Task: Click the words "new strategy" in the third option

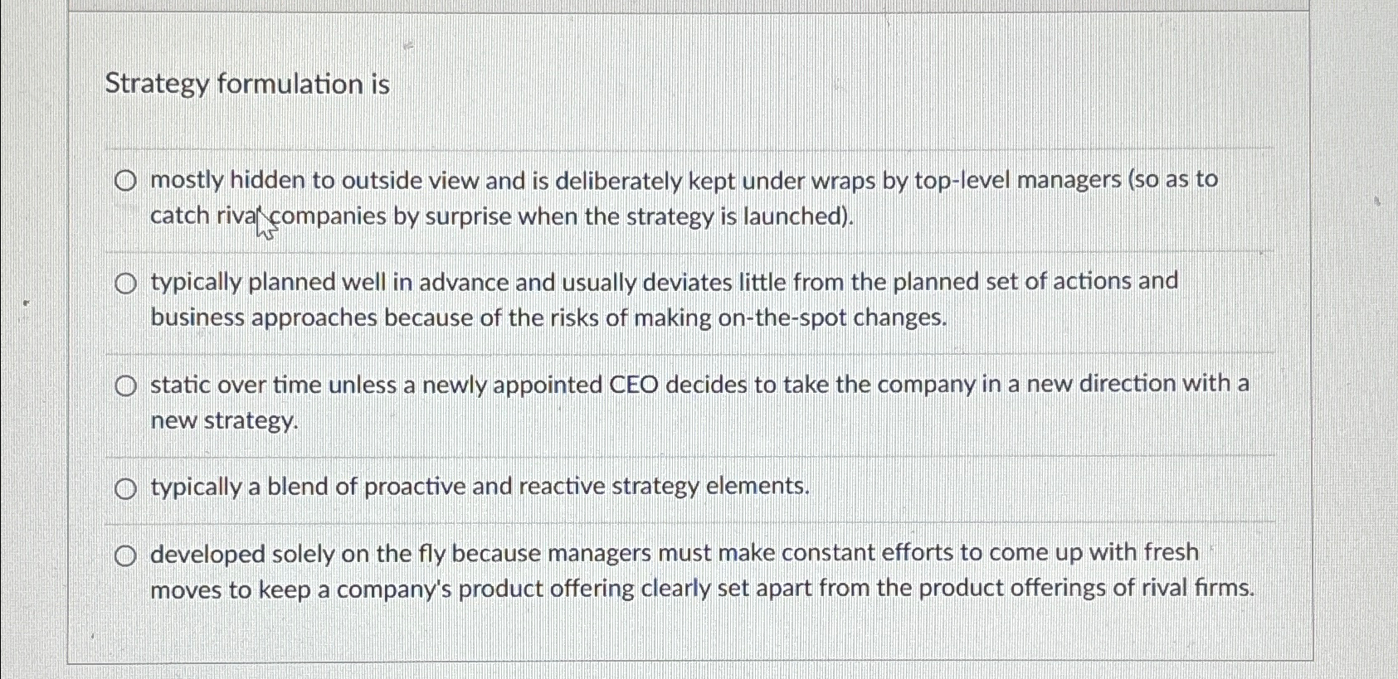Action: click(x=222, y=420)
